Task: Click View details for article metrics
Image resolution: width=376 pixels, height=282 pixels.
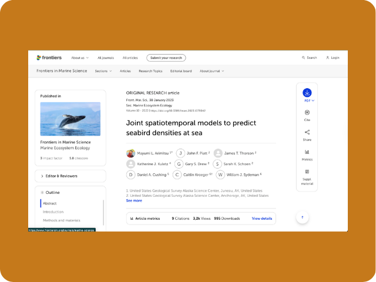Action: click(262, 219)
